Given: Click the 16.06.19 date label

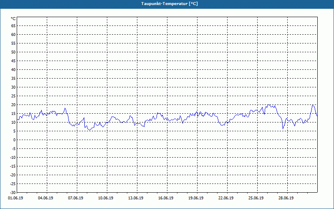Looking at the screenshot, I should pyautogui.click(x=166, y=198).
